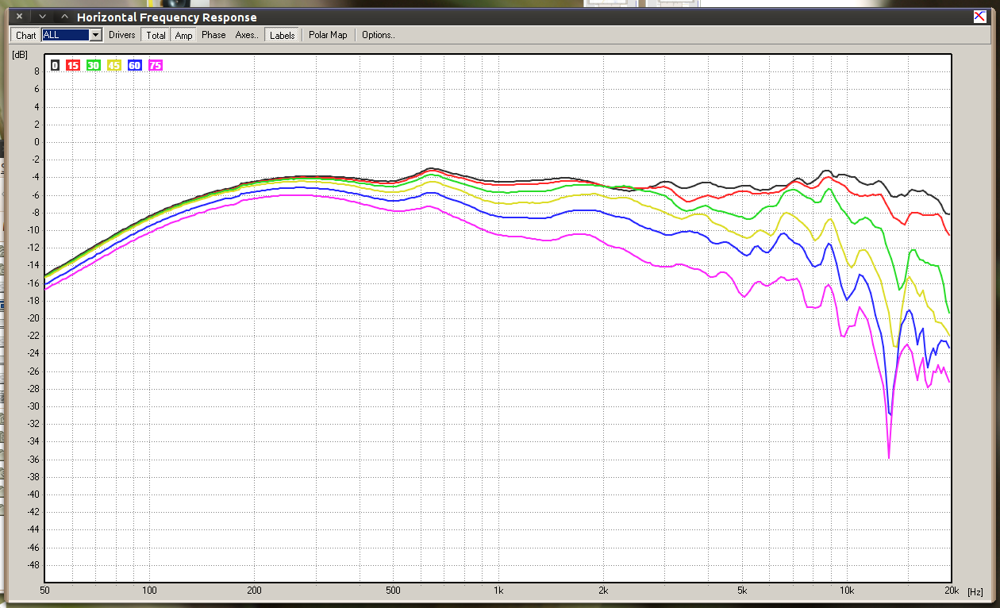Click the 10k frequency axis label
The width and height of the screenshot is (1000, 608).
pyautogui.click(x=846, y=591)
